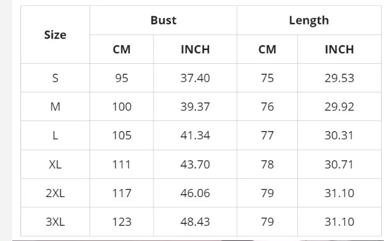Image resolution: width=384 pixels, height=241 pixels.
Task: Select the Length header cell
Action: point(308,20)
